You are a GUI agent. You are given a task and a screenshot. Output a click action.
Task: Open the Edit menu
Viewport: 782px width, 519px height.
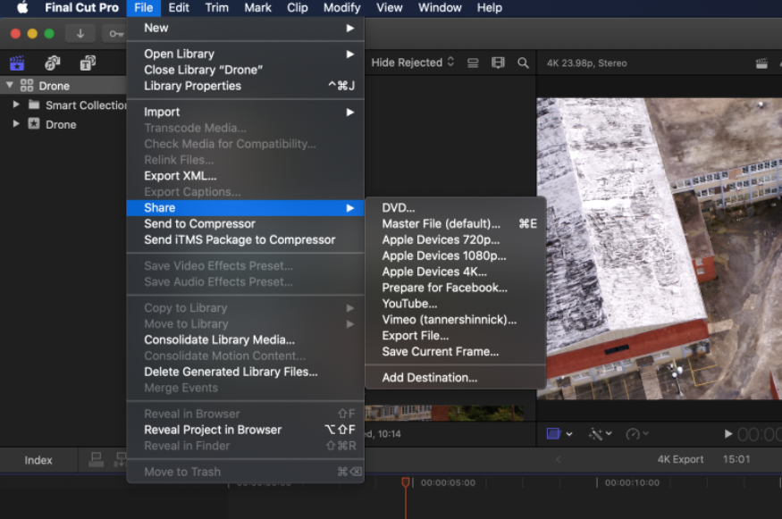coord(179,7)
